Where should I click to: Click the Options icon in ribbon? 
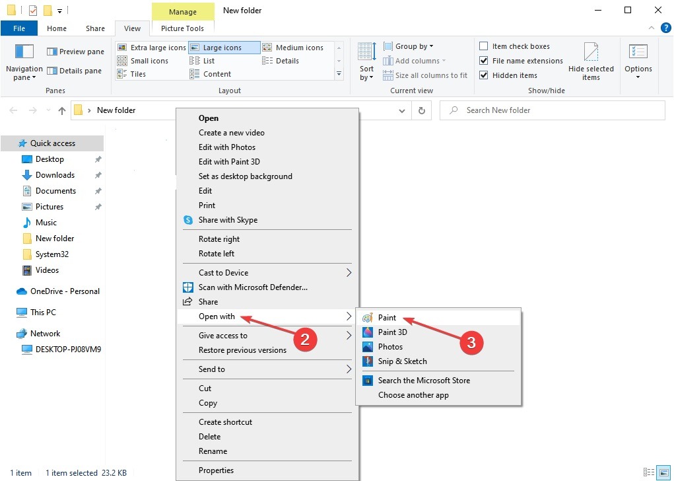pyautogui.click(x=638, y=52)
